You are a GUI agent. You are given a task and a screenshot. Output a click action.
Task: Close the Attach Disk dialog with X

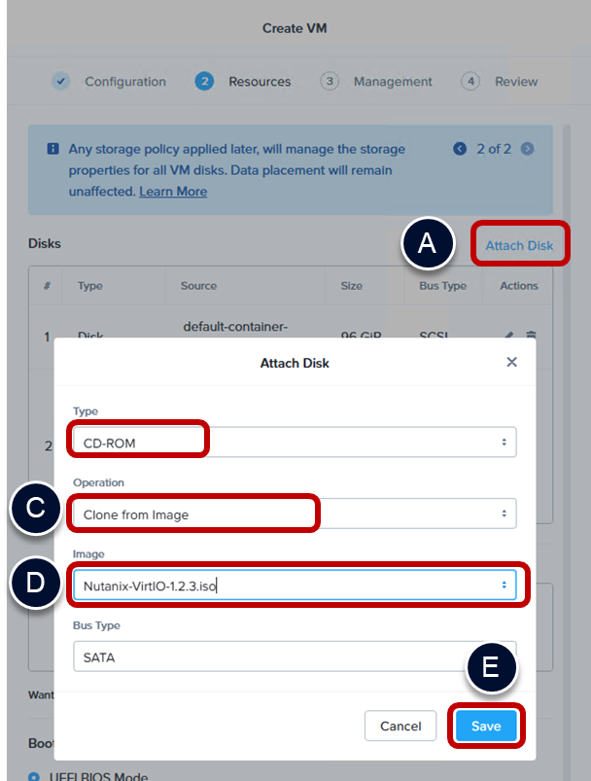(512, 363)
